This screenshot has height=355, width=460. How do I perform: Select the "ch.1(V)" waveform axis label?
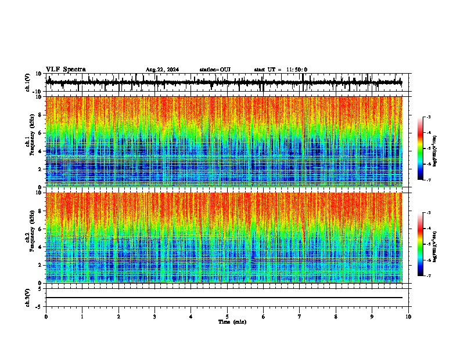(x=28, y=82)
